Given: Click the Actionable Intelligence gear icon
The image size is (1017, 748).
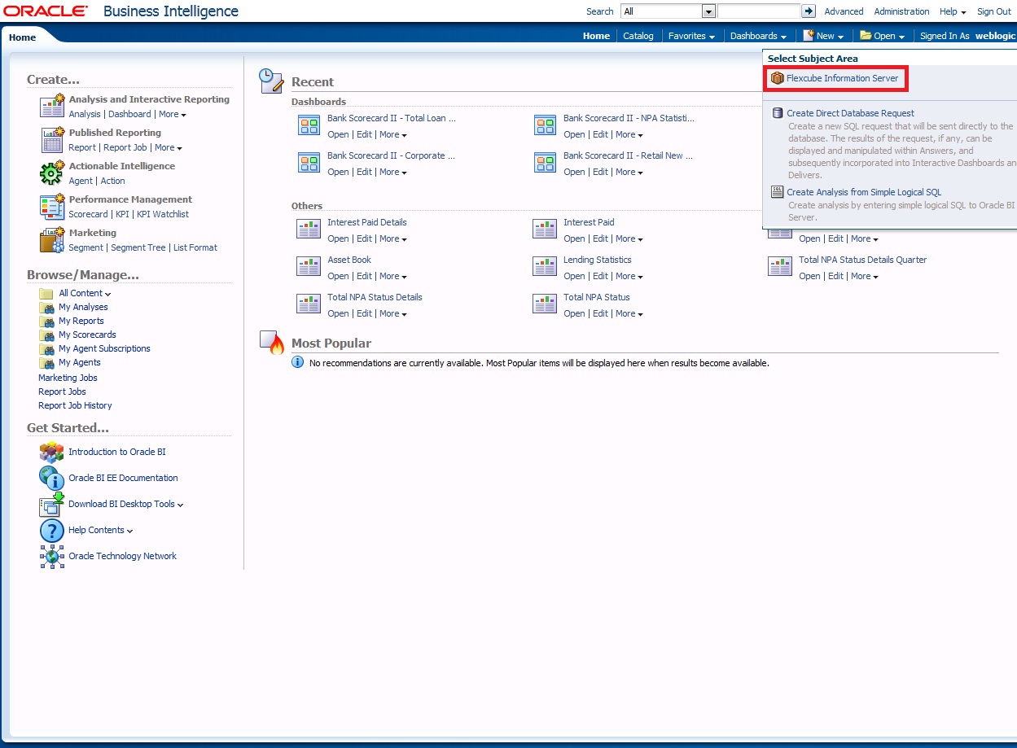Looking at the screenshot, I should click(52, 173).
